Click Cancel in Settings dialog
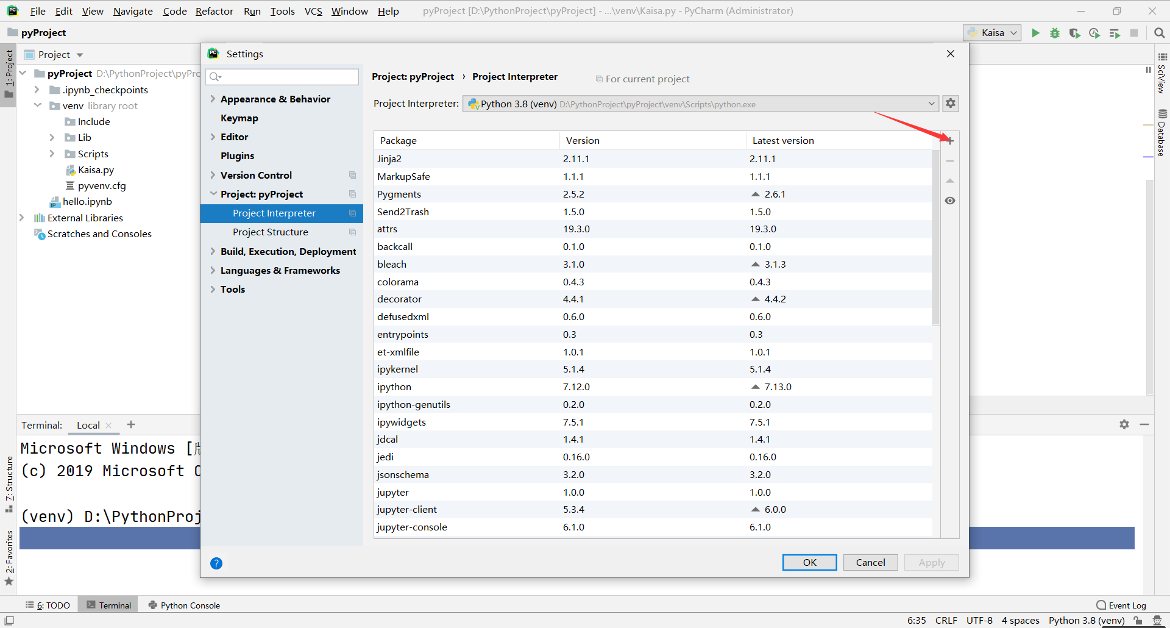This screenshot has height=628, width=1170. (870, 562)
